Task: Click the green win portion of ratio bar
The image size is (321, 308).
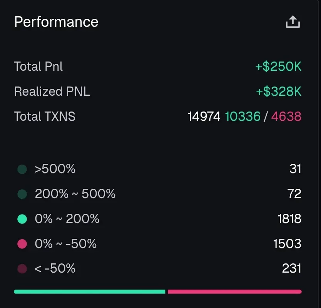Action: 89,291
